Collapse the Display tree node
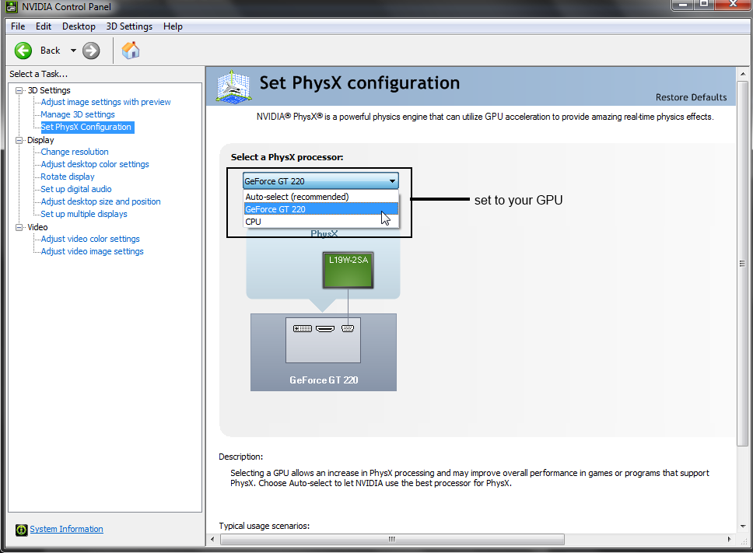Viewport: 753px width, 553px height. click(x=19, y=140)
